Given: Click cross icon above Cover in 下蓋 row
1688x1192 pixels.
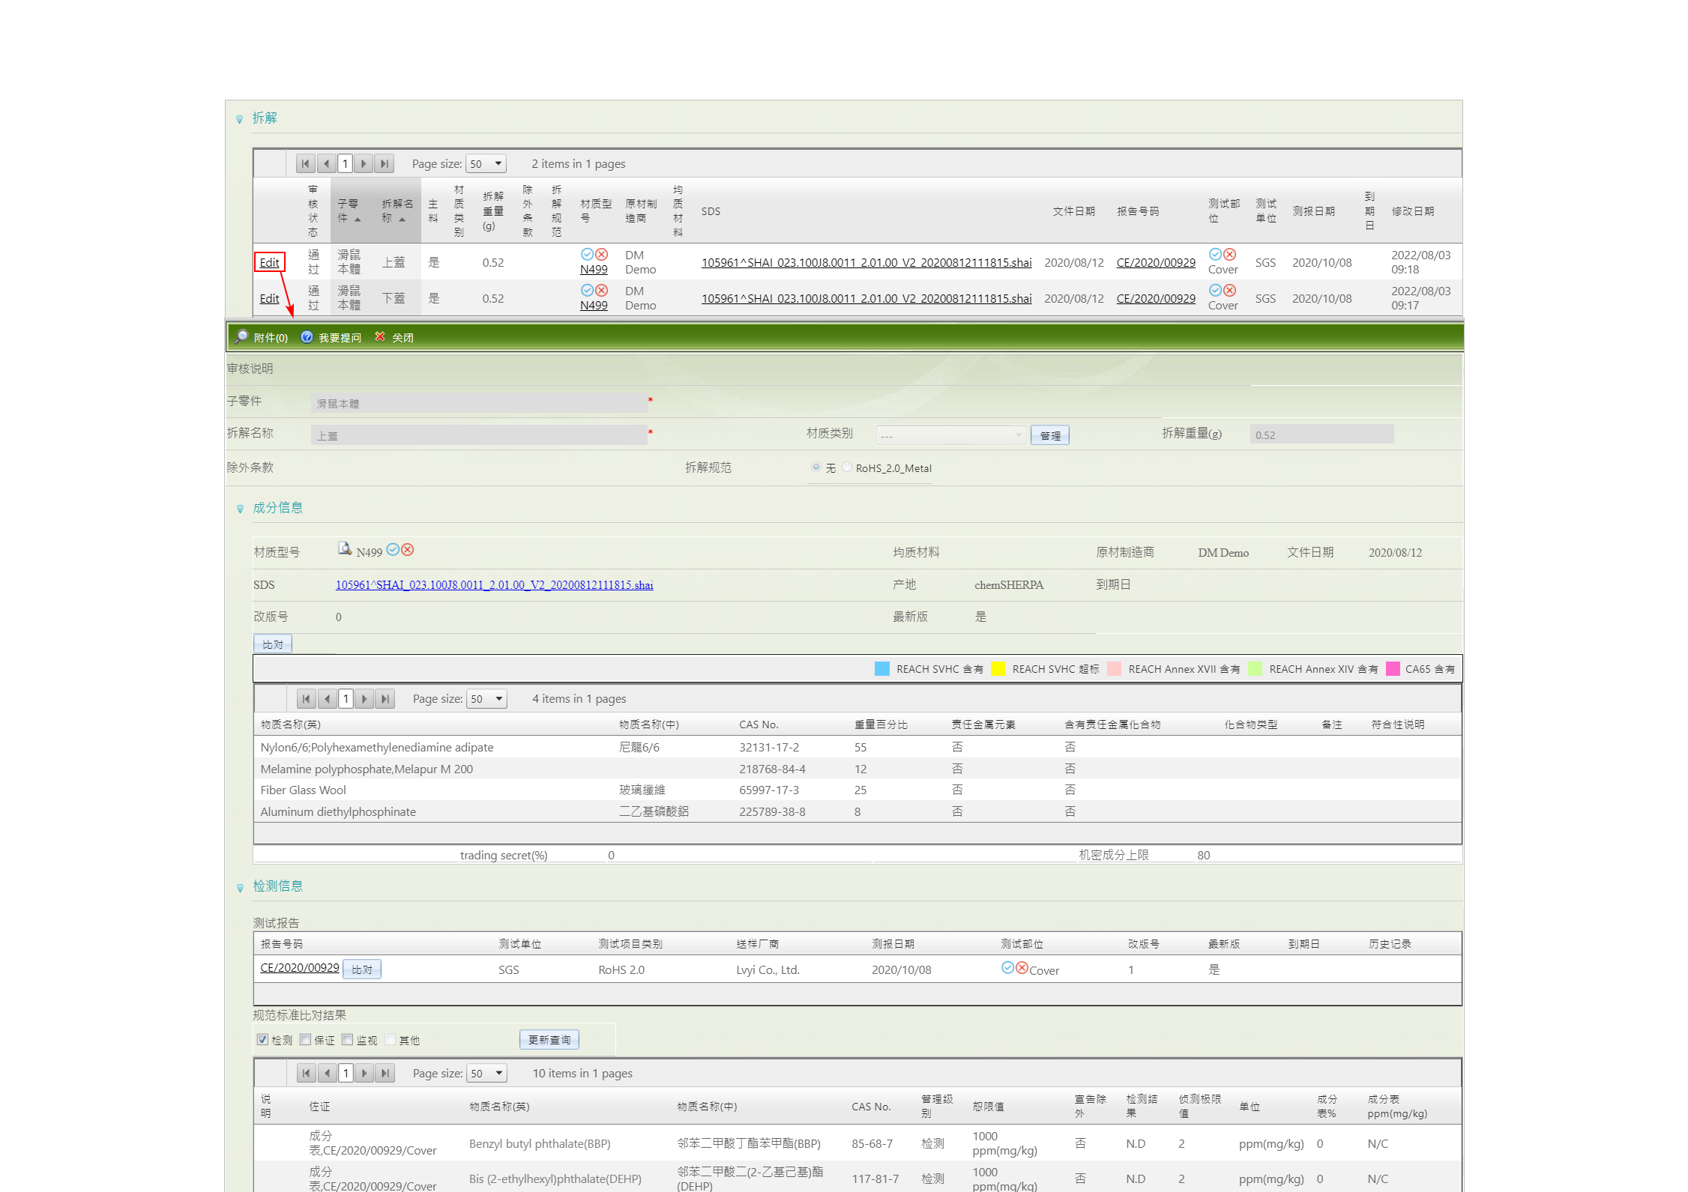Looking at the screenshot, I should coord(1229,290).
